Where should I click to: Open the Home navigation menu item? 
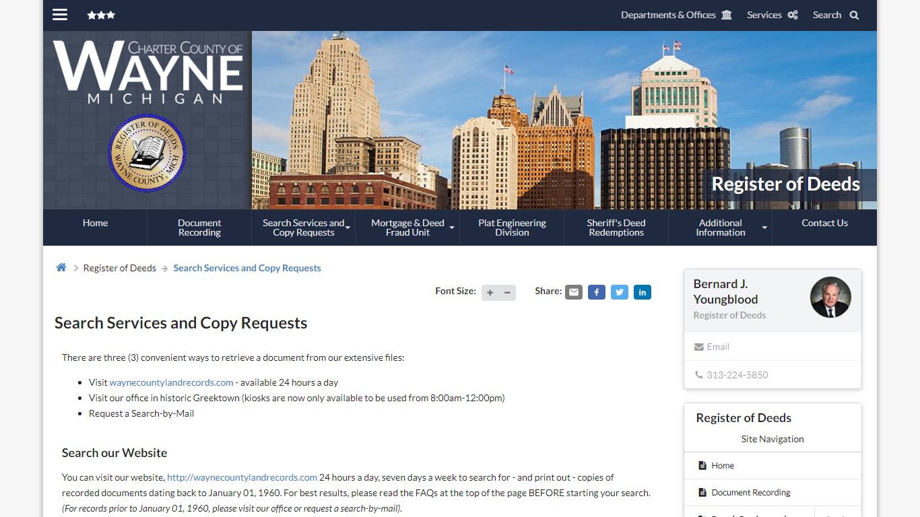click(95, 223)
